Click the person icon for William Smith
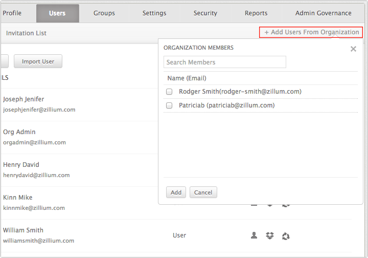 [x=254, y=235]
